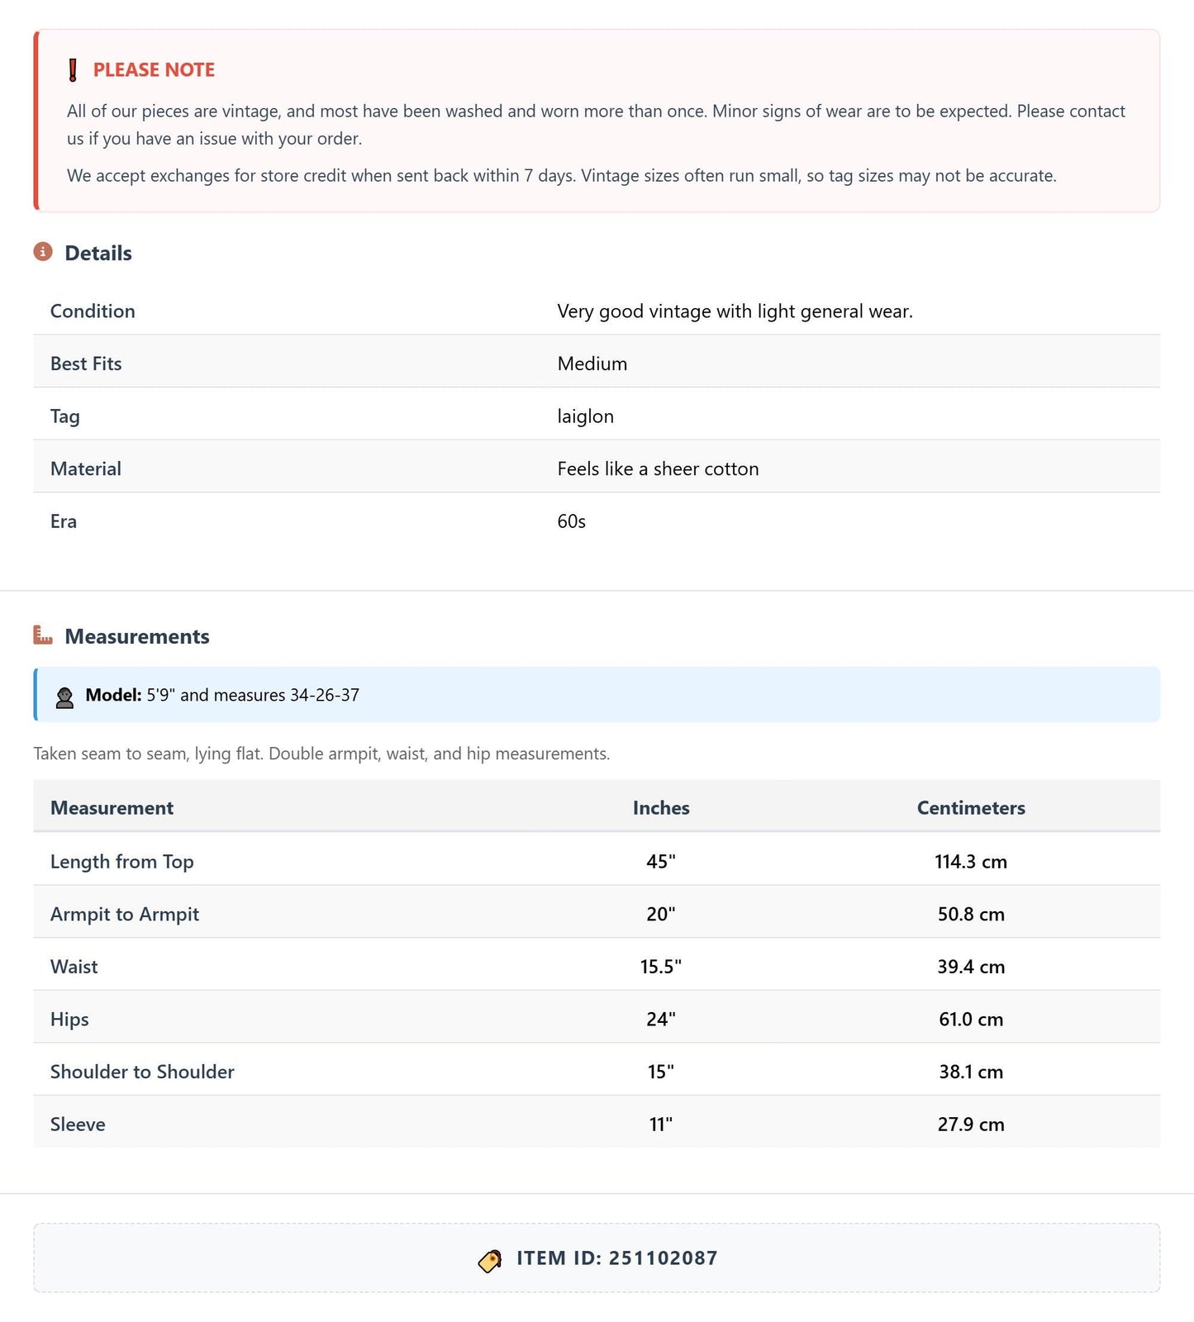Click the Length from Top row label
Image resolution: width=1194 pixels, height=1322 pixels.
(122, 862)
